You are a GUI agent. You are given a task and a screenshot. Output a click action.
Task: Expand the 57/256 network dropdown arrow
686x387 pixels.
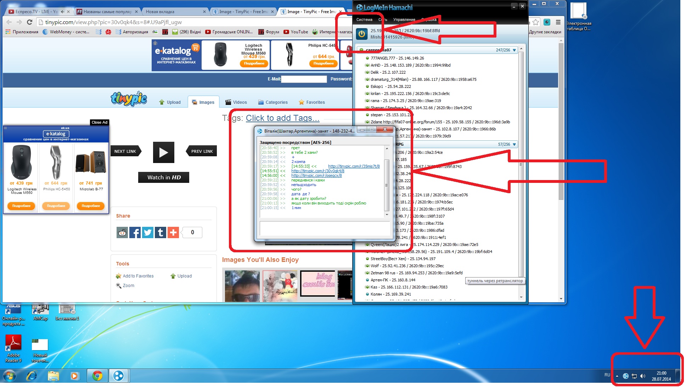coord(514,144)
